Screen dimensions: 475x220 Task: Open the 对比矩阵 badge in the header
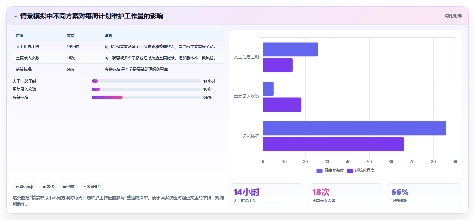[x=453, y=16]
